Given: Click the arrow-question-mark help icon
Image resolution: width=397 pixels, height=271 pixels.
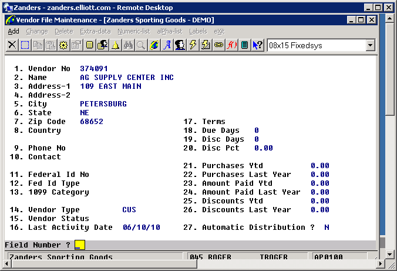Looking at the screenshot, I should point(257,45).
